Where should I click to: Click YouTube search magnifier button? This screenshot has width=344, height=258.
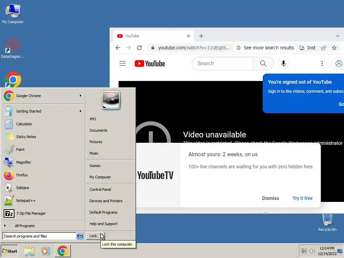coord(263,63)
